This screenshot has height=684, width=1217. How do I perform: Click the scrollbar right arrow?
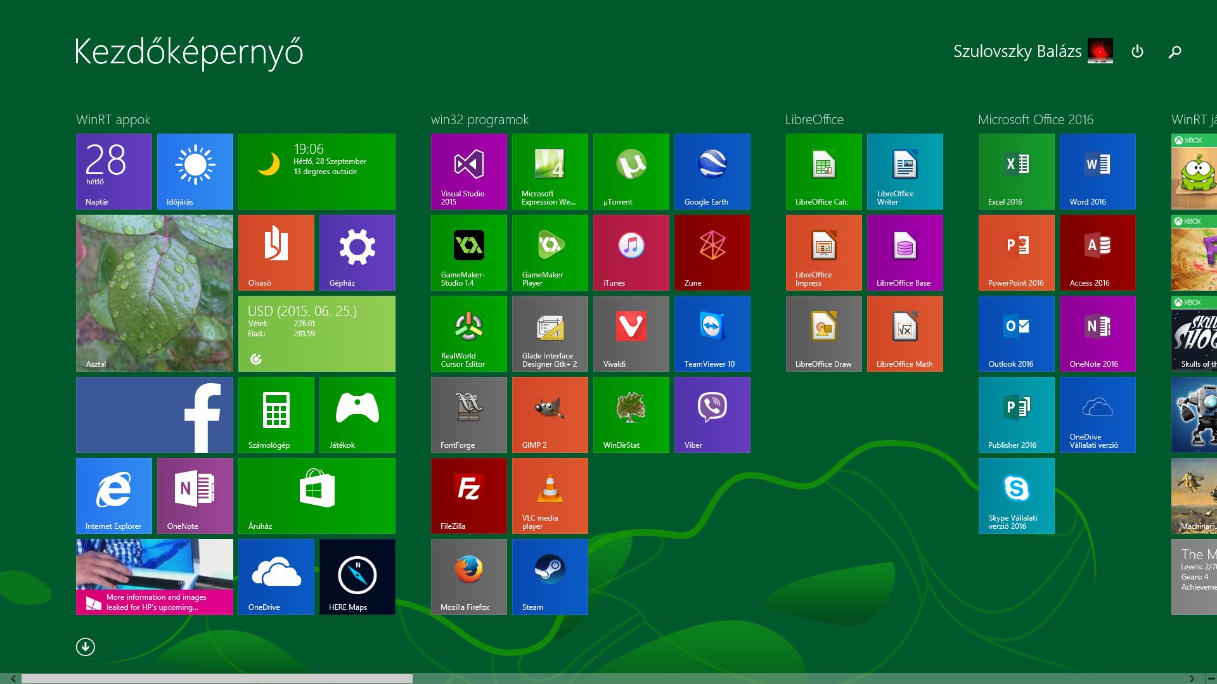pyautogui.click(x=1192, y=678)
